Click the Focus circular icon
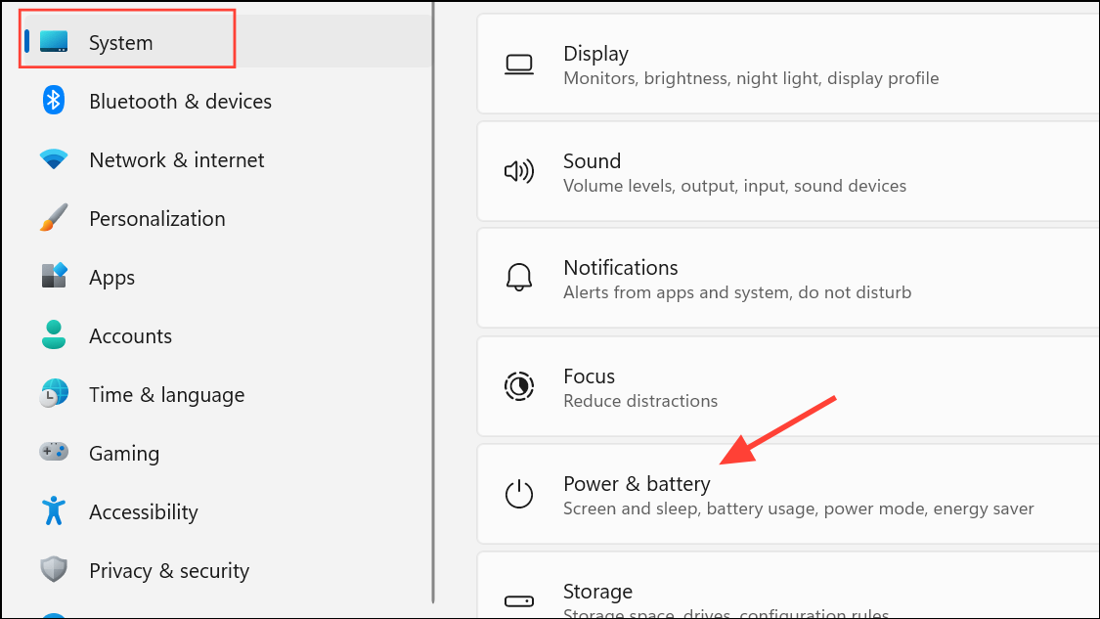1100x619 pixels. (518, 387)
